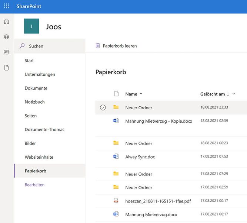Click Word icon of Alway Sync.doc

click(x=116, y=156)
